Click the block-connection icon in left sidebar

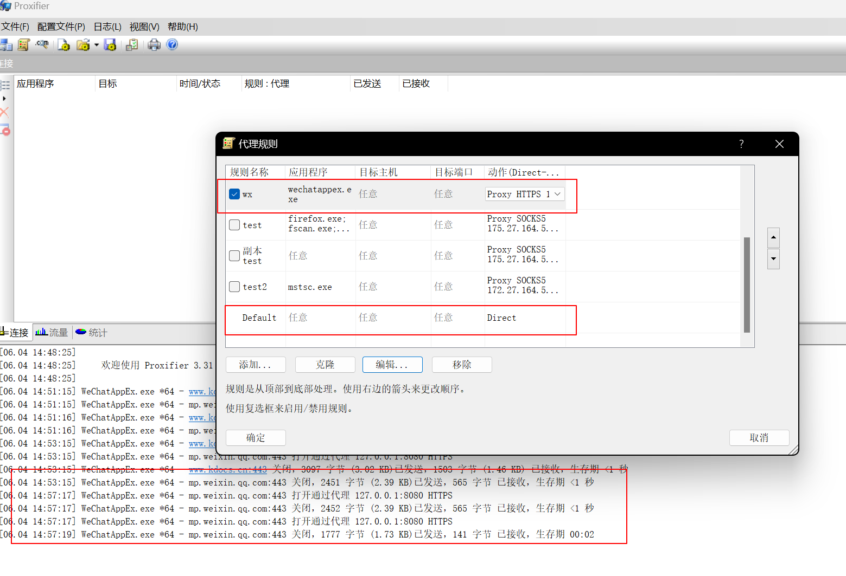[5, 130]
